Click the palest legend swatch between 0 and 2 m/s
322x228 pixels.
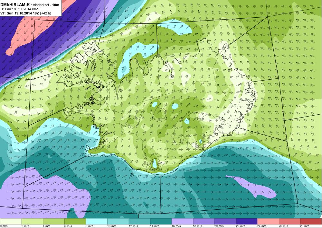point(11,222)
